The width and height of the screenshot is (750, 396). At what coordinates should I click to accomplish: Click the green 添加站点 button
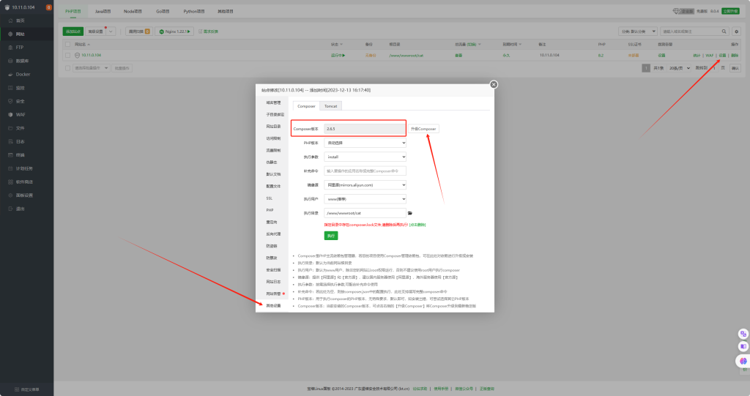[x=73, y=31]
